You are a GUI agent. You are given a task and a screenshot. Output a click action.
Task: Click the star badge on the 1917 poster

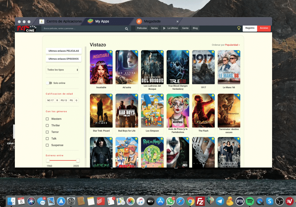click(212, 52)
